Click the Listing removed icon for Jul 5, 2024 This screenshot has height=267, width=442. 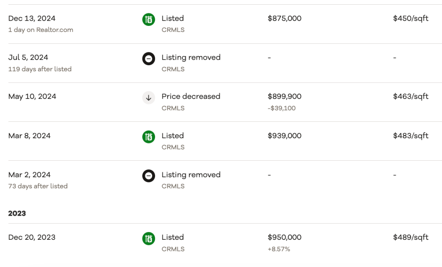[x=148, y=58]
